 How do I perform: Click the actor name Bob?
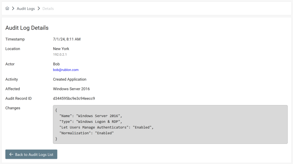coord(56,64)
